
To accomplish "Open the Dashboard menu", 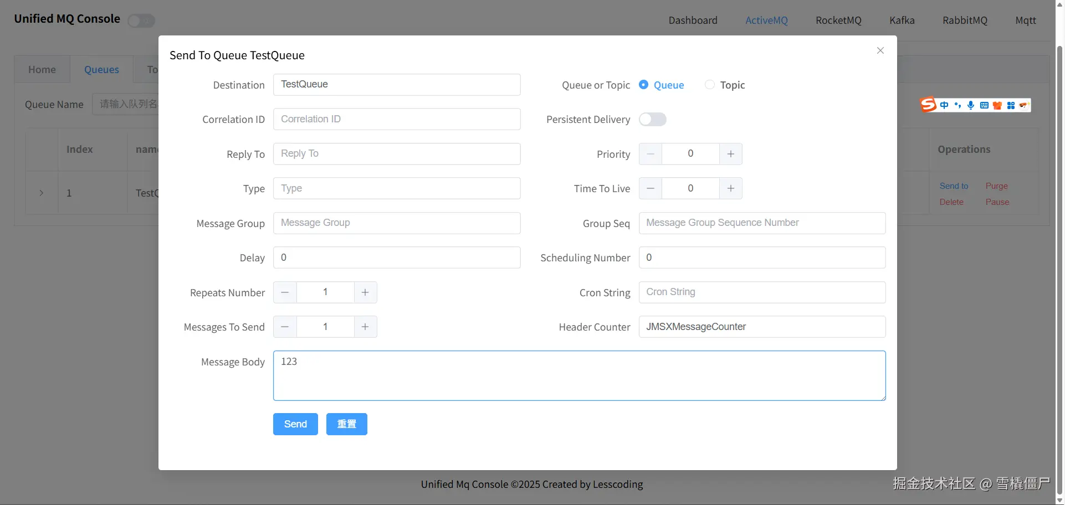I will pyautogui.click(x=693, y=20).
